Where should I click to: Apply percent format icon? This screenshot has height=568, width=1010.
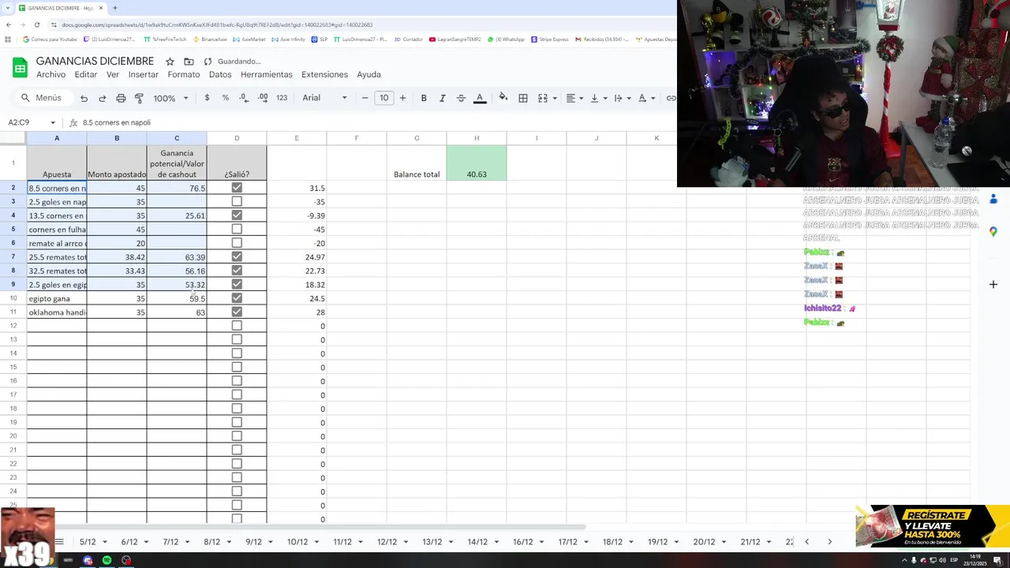tap(226, 98)
